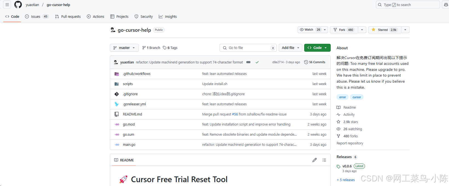
Task: Open the Add file dropdown
Action: point(290,48)
